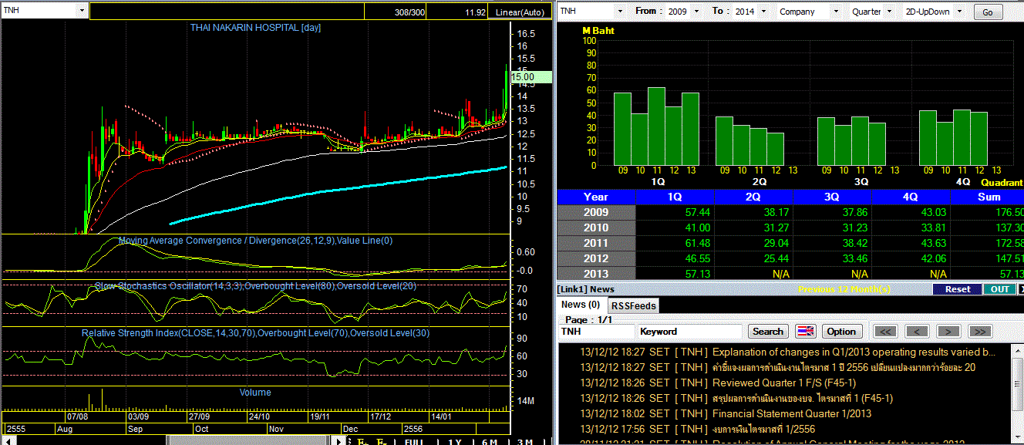Jump to first news page
This screenshot has width=1024, height=445.
point(886,332)
